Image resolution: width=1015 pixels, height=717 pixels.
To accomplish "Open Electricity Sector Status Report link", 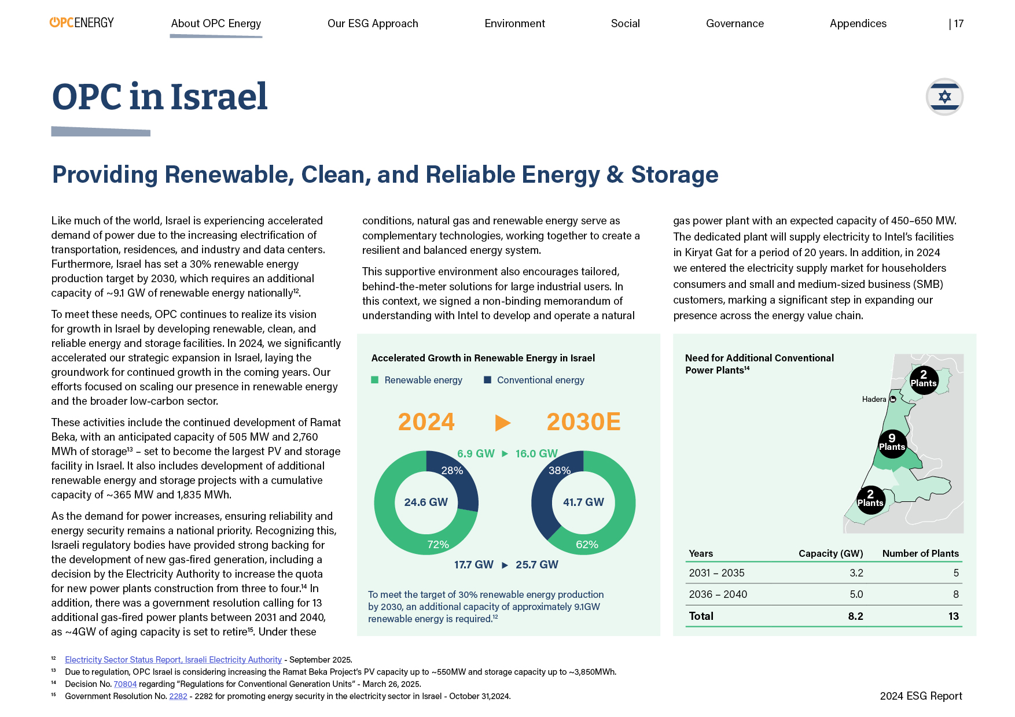I will click(x=173, y=660).
